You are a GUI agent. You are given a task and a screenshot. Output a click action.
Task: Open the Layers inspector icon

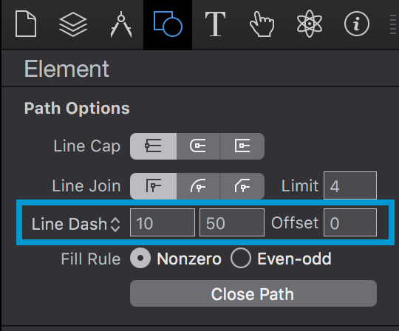point(73,24)
